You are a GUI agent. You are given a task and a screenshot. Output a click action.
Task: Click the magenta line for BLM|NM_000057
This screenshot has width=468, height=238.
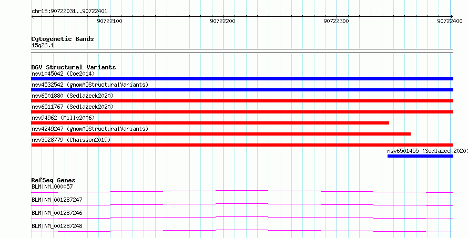242,191
